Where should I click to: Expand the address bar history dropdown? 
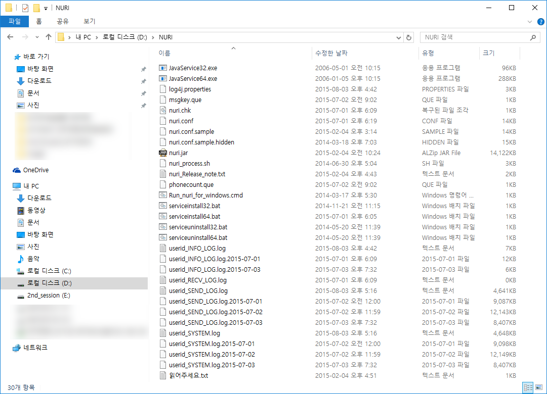(x=398, y=37)
